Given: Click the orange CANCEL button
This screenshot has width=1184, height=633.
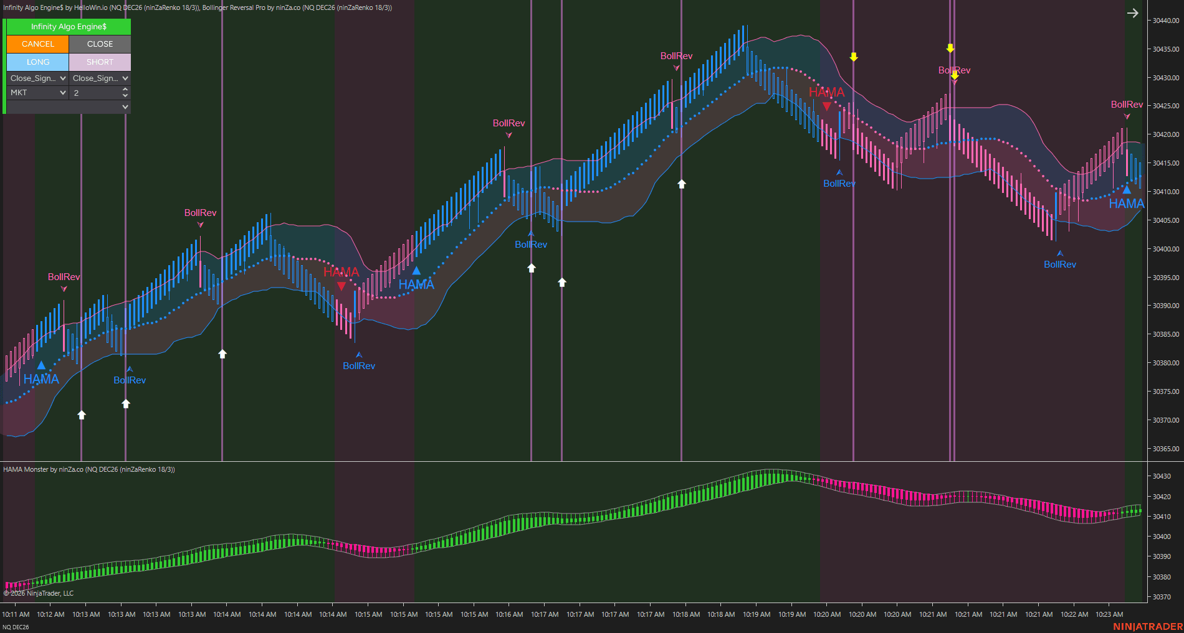Looking at the screenshot, I should (x=37, y=44).
